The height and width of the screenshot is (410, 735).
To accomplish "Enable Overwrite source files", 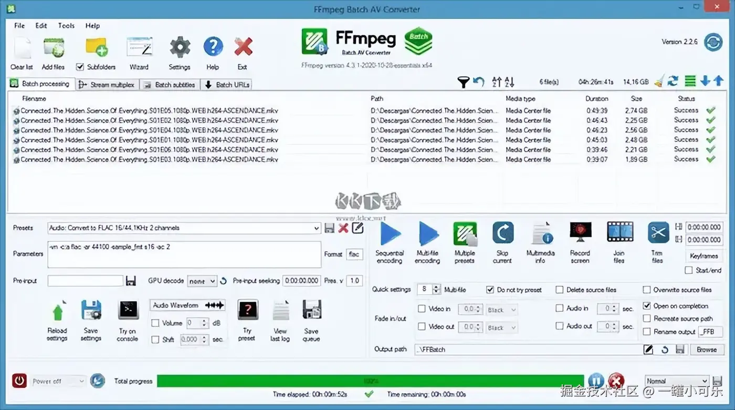I will pyautogui.click(x=647, y=290).
